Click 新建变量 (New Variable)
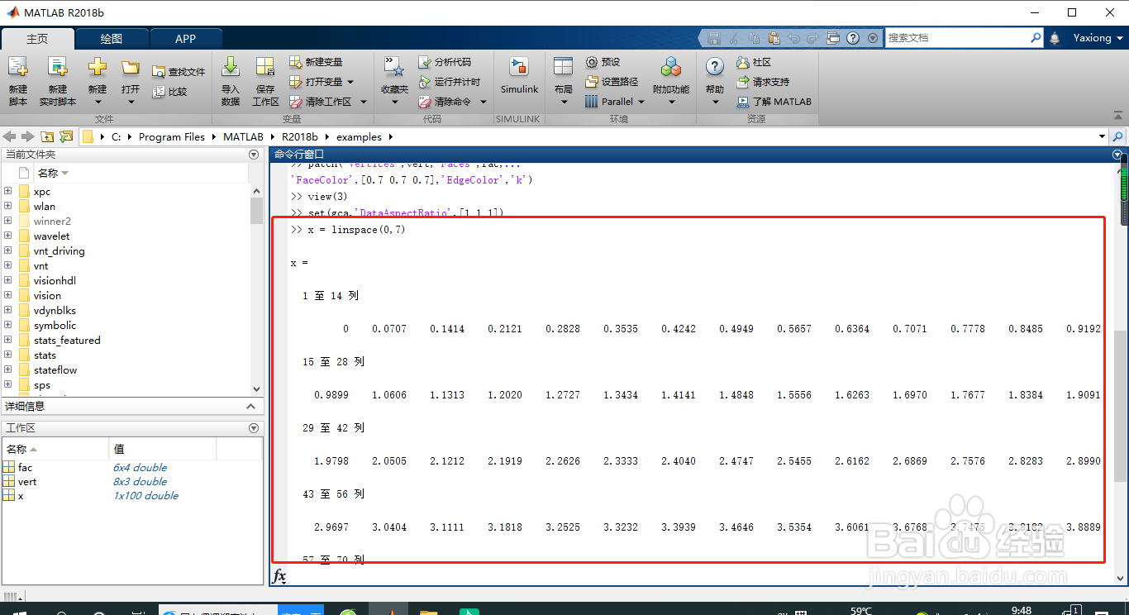 click(316, 62)
